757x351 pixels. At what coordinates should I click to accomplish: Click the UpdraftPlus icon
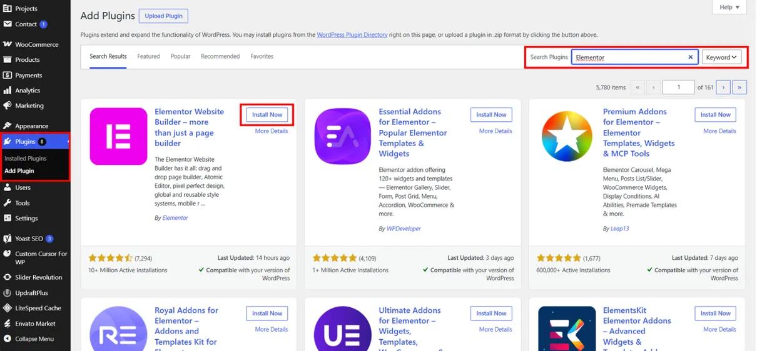coord(8,292)
